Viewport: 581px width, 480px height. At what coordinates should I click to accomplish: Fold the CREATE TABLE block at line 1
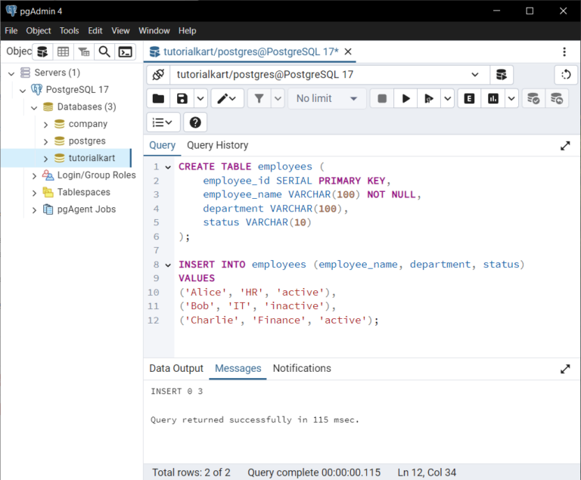(x=168, y=167)
